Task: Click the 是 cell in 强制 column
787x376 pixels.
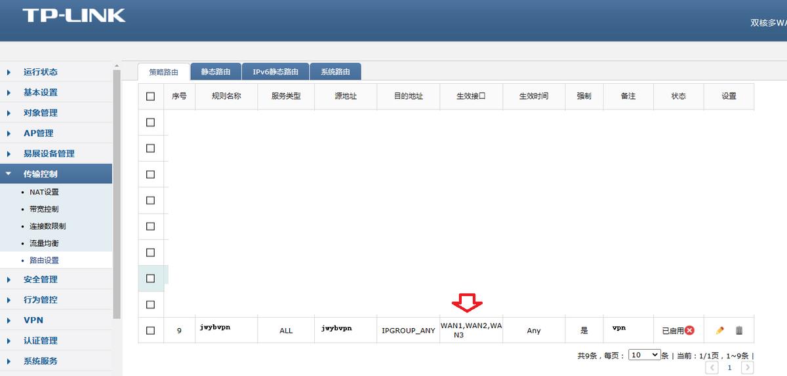Action: [x=584, y=331]
